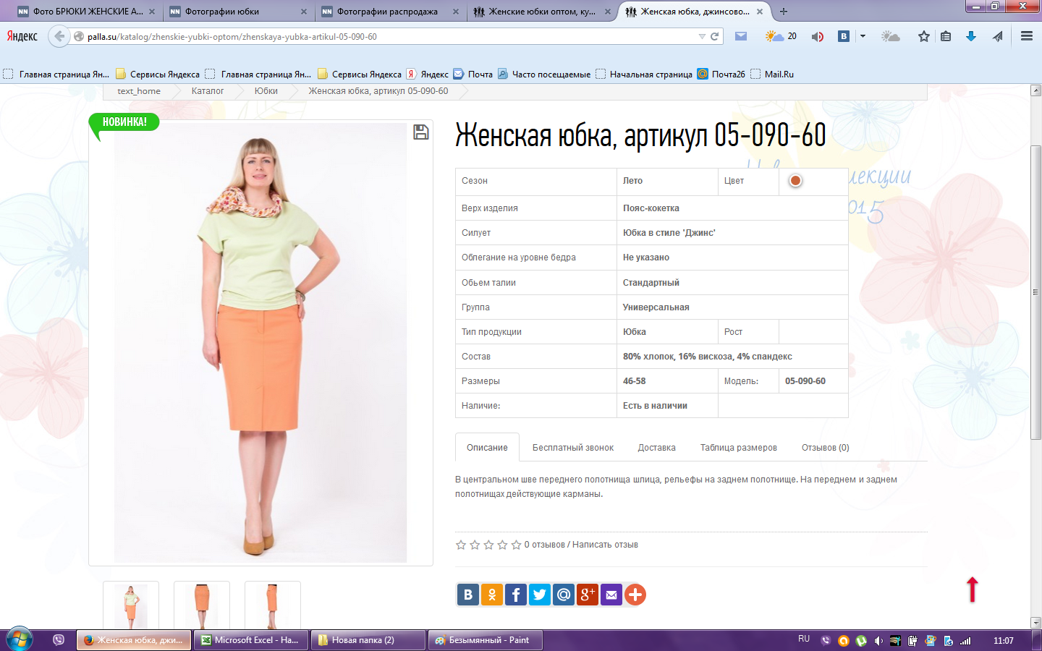
Task: Switch to the Описание tab
Action: coord(487,448)
